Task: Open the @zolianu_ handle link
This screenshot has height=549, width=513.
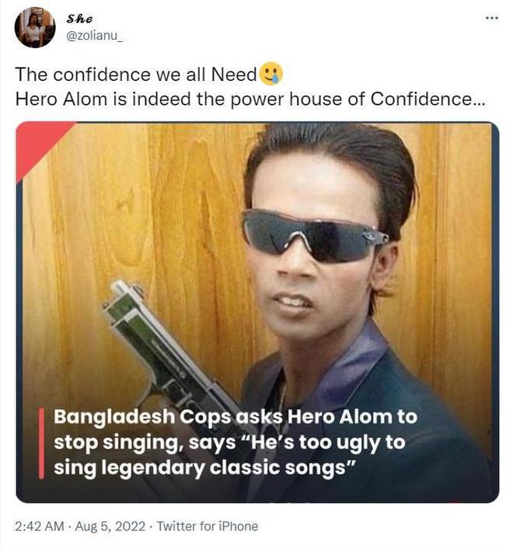Action: [94, 35]
